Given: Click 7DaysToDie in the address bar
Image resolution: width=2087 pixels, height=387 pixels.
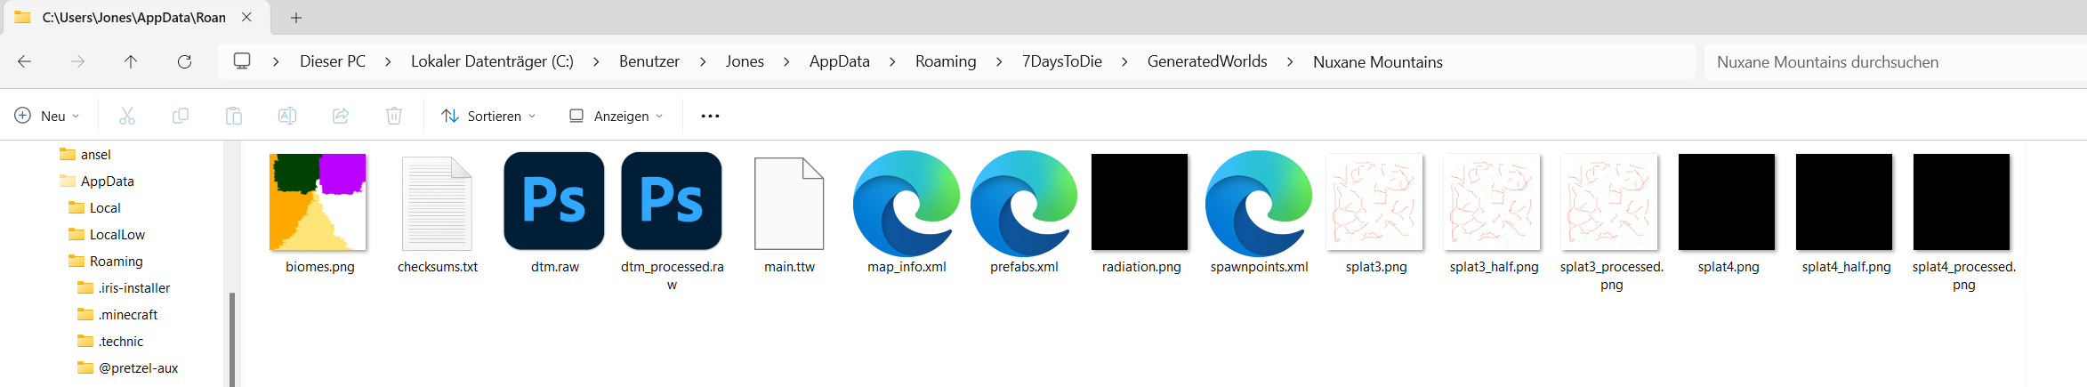Looking at the screenshot, I should pos(1061,61).
